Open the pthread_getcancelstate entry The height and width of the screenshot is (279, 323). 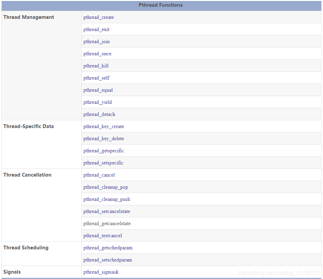point(107,224)
